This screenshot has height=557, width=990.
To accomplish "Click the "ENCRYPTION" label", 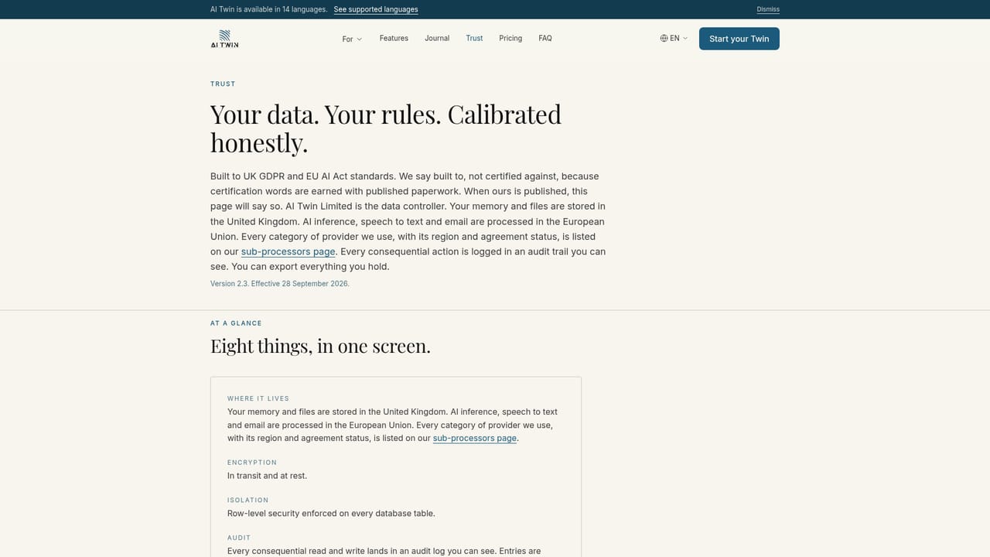I will coord(252,463).
